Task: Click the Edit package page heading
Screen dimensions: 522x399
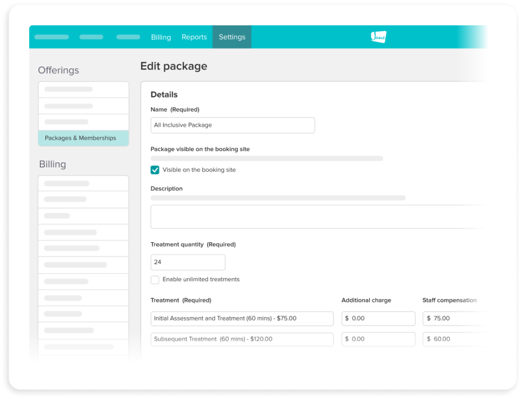Action: 174,66
